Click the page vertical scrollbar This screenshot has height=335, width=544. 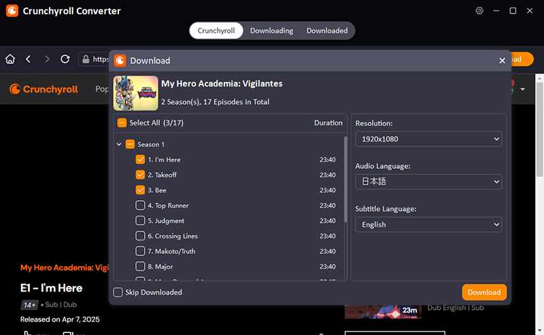coord(539,129)
